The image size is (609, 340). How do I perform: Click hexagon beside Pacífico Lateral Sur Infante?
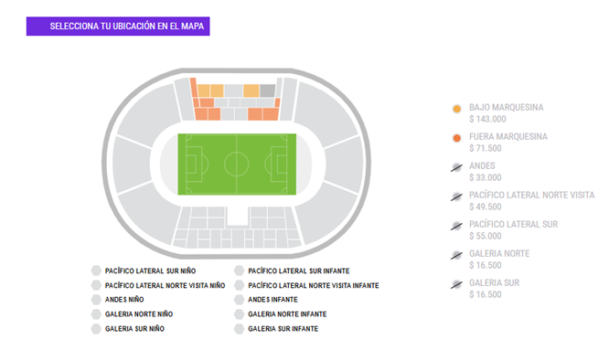[x=239, y=271]
